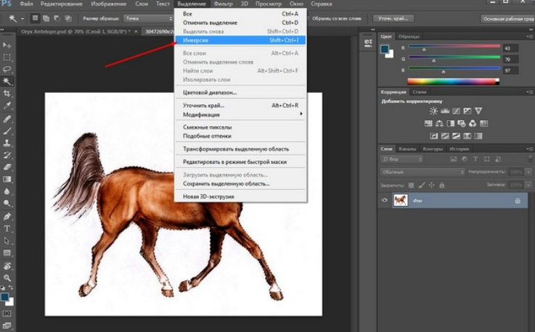Choose Отменить выделение menu item
This screenshot has width=535, height=332.
[x=240, y=22]
